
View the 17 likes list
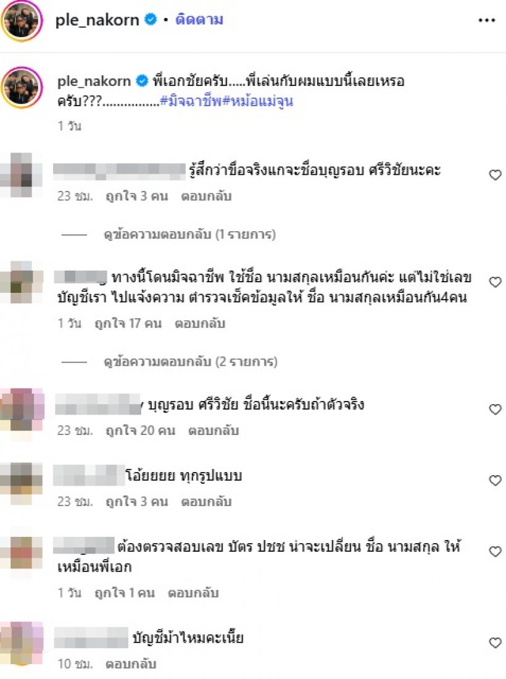[128, 324]
